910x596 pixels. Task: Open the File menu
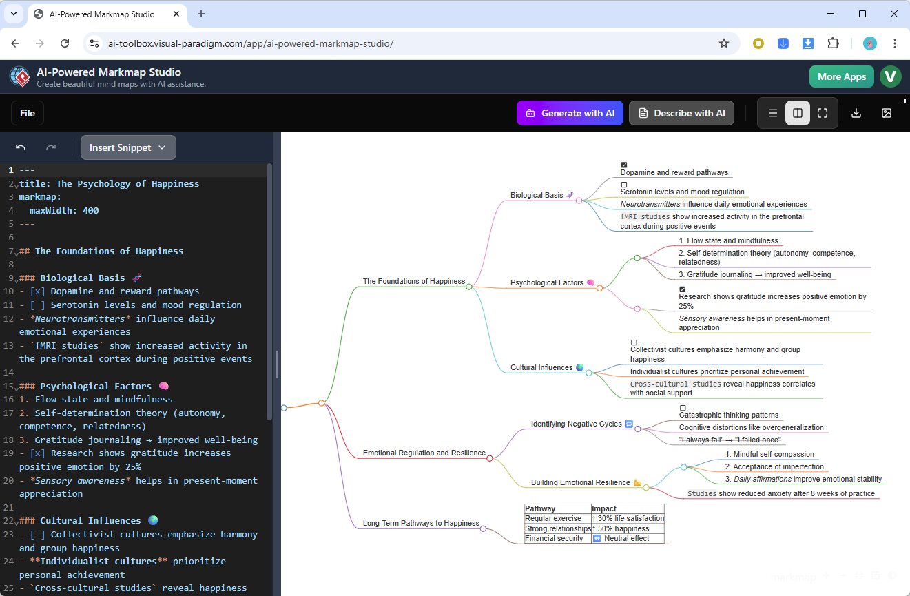pos(27,112)
